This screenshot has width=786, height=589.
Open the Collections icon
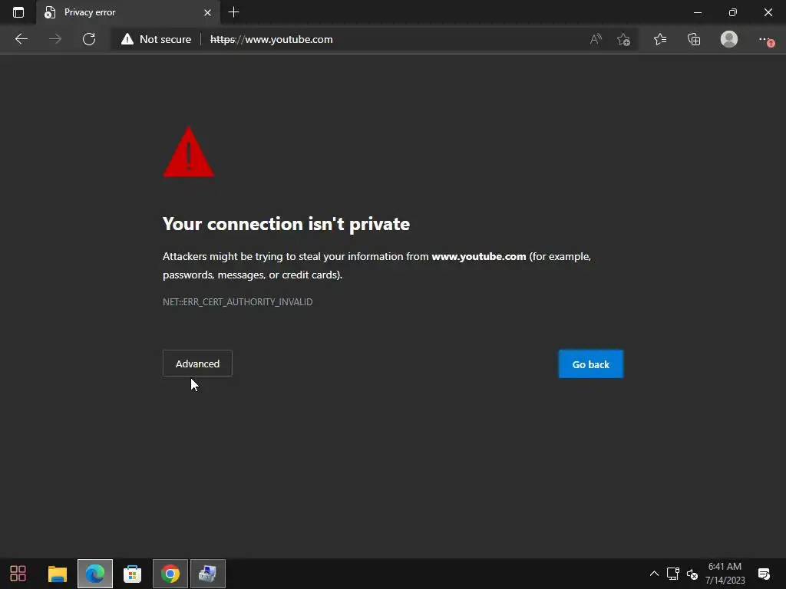694,39
